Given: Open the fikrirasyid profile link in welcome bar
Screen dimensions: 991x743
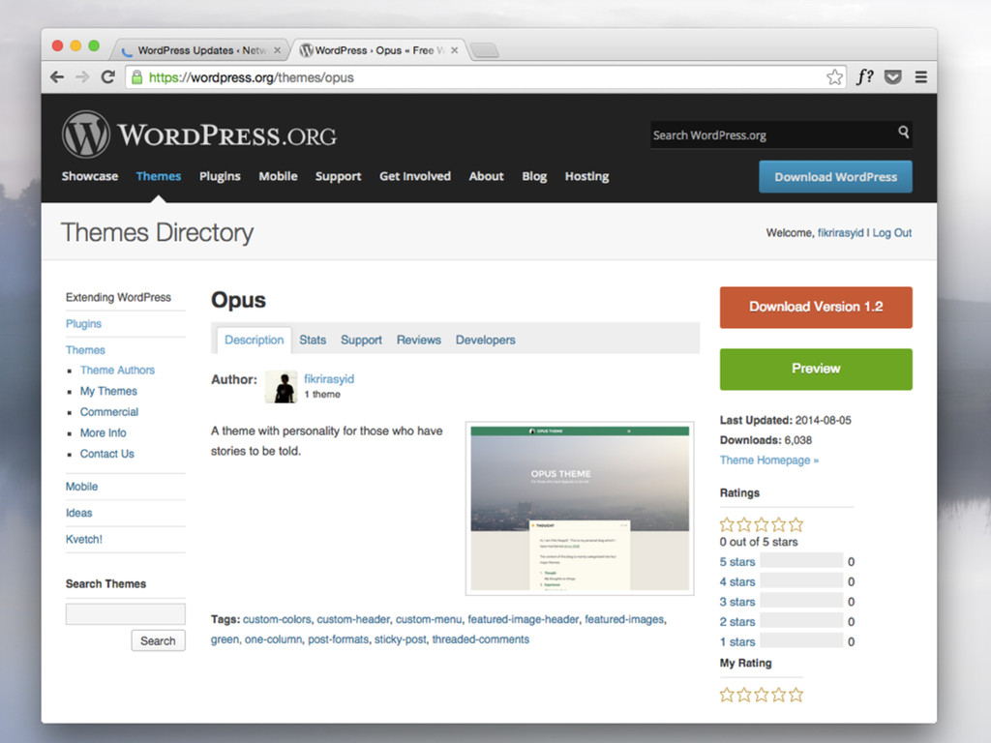Looking at the screenshot, I should click(841, 232).
